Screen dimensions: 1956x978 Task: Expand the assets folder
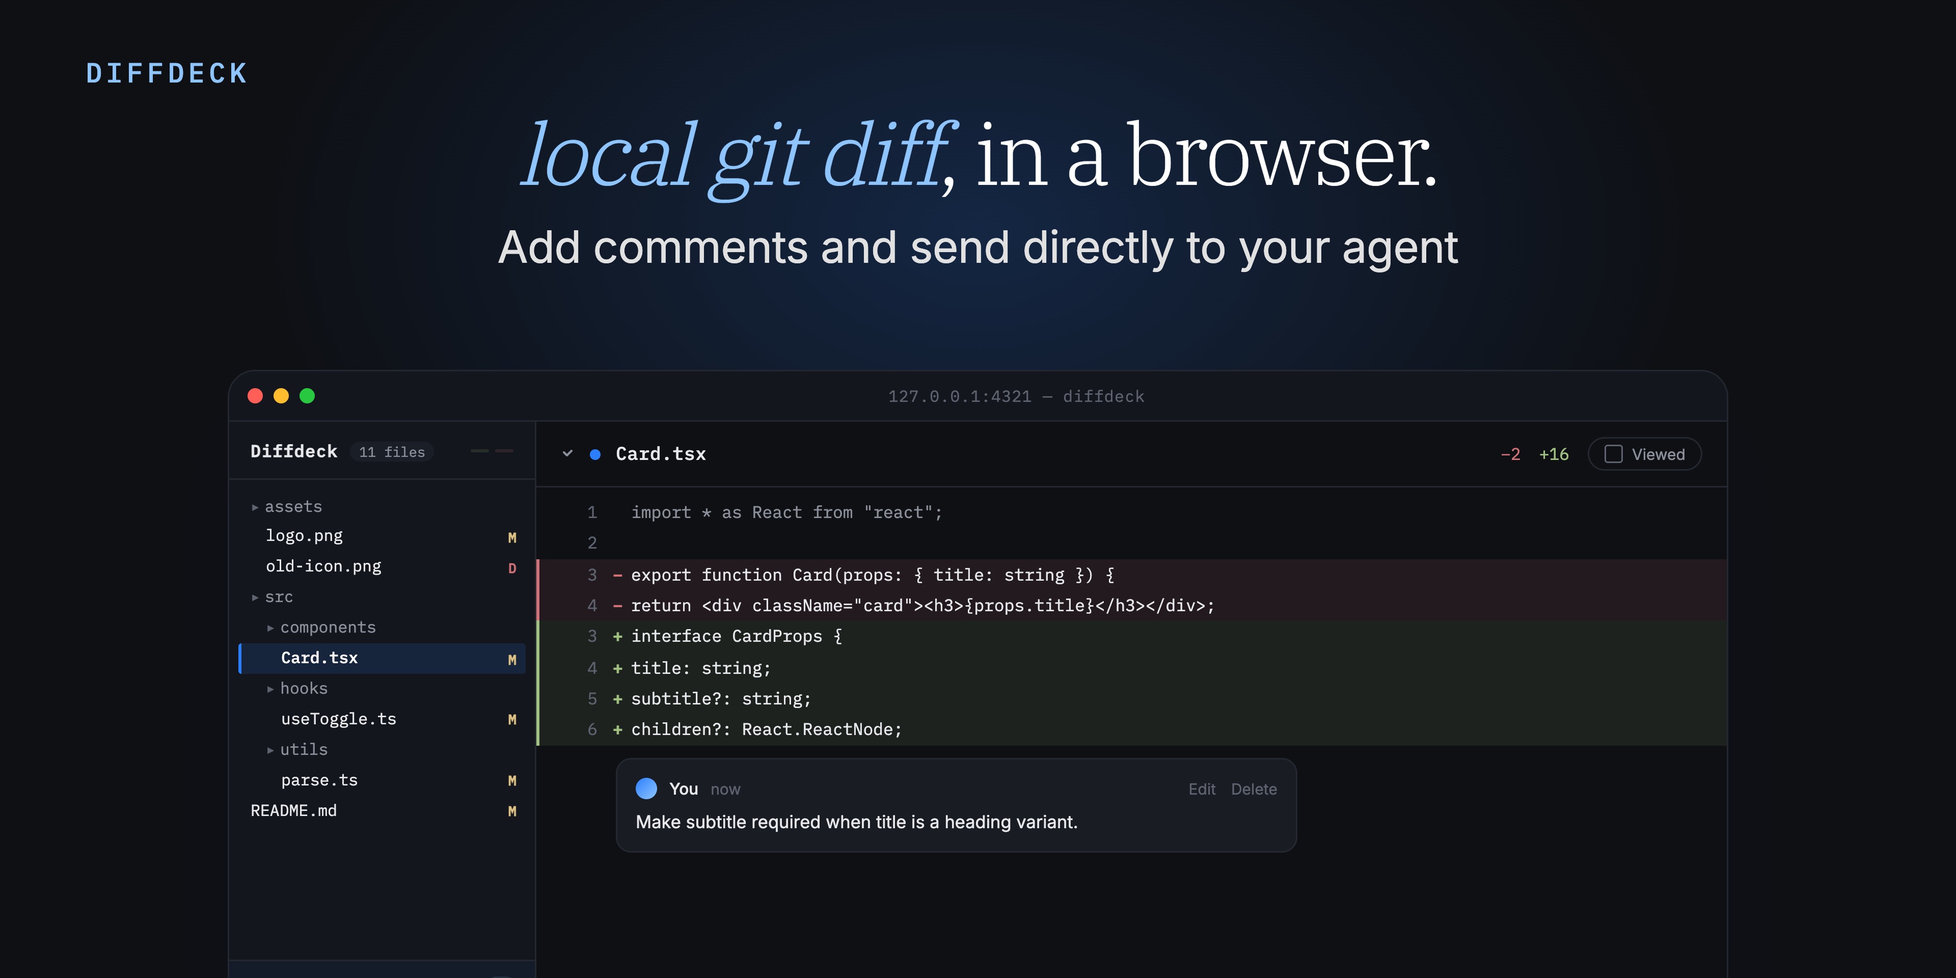pos(286,506)
